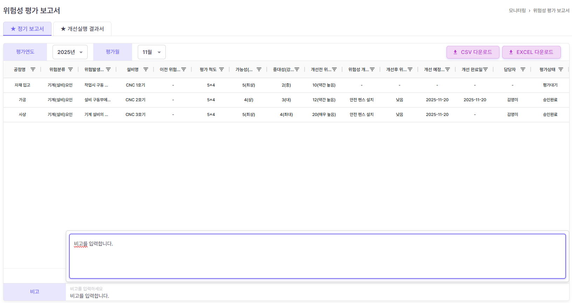Select the 가공 process row
Screen dimensions: 572x303
click(22, 100)
